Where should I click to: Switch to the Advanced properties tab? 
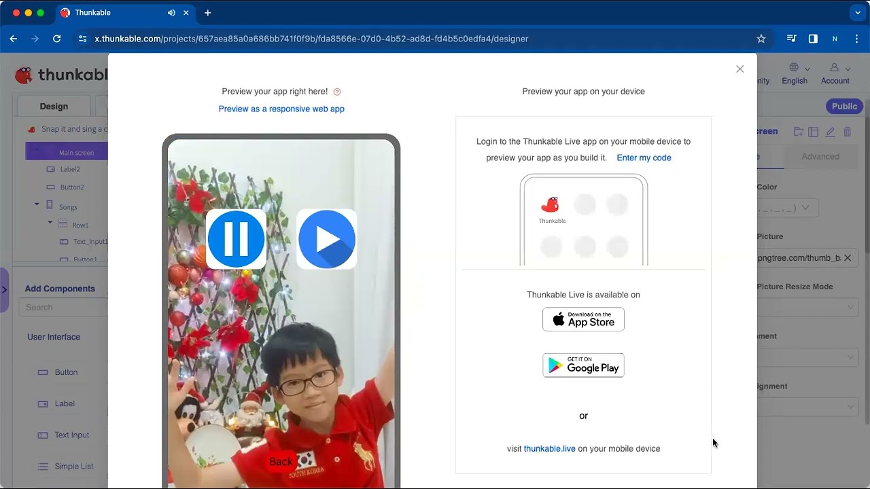(820, 156)
